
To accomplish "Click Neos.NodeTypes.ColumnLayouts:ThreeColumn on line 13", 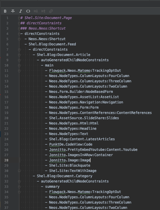I will coord(90,81).
